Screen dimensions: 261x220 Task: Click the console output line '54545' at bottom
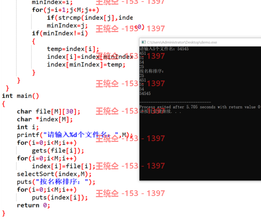(x=145, y=94)
